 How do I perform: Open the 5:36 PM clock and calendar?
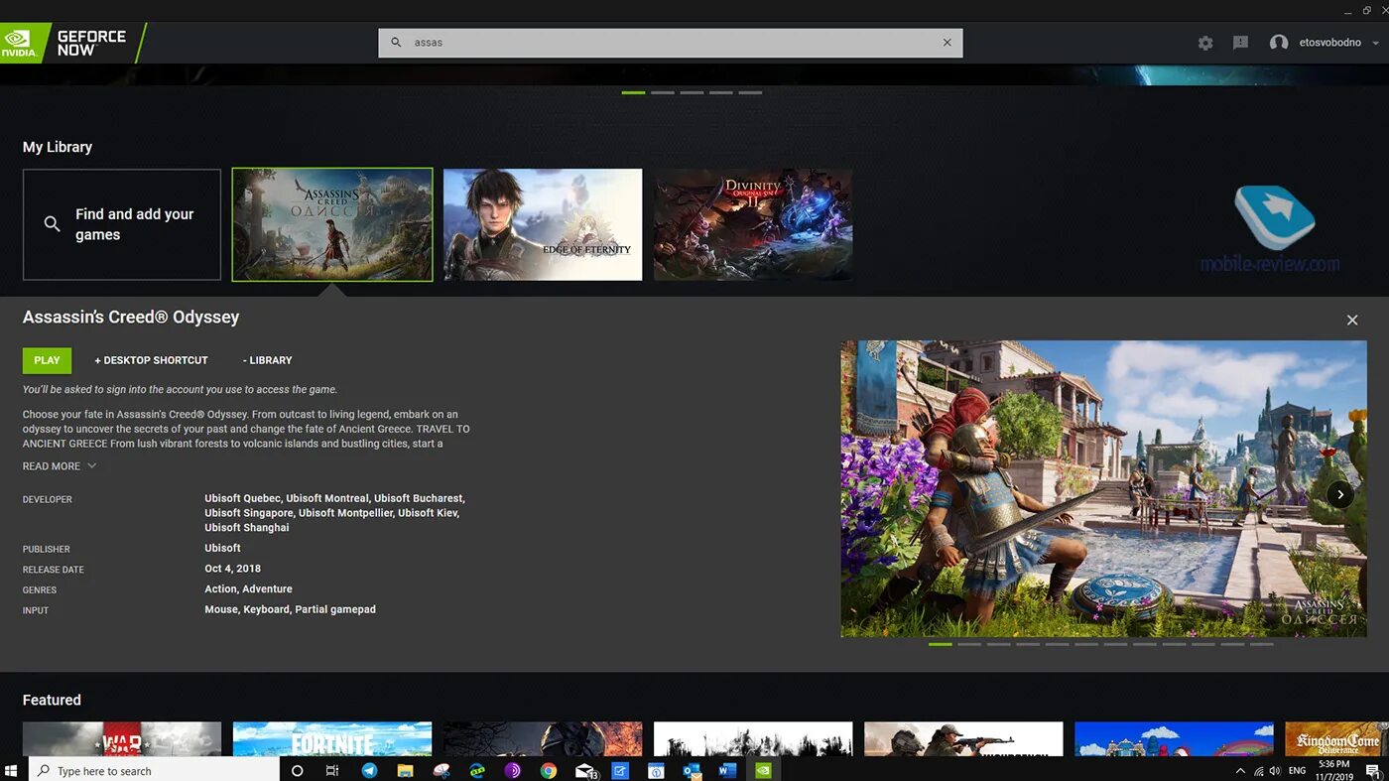point(1334,771)
